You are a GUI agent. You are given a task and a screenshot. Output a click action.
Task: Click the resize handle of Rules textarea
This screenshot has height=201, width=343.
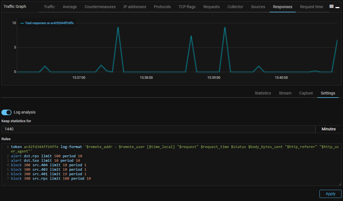pyautogui.click(x=340, y=184)
